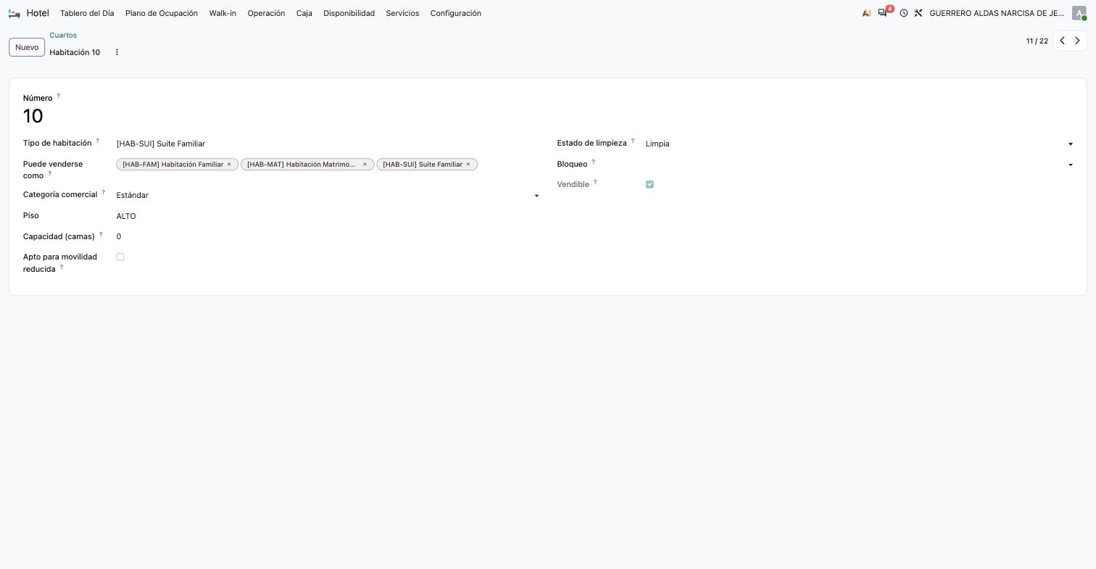Go to the next room record
The image size is (1096, 569).
pos(1078,41)
